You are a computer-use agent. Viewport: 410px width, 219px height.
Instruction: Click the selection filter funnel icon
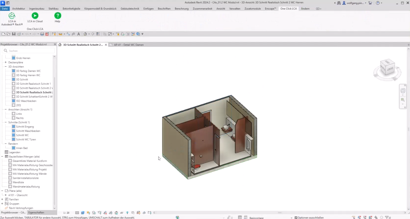coord(387,217)
